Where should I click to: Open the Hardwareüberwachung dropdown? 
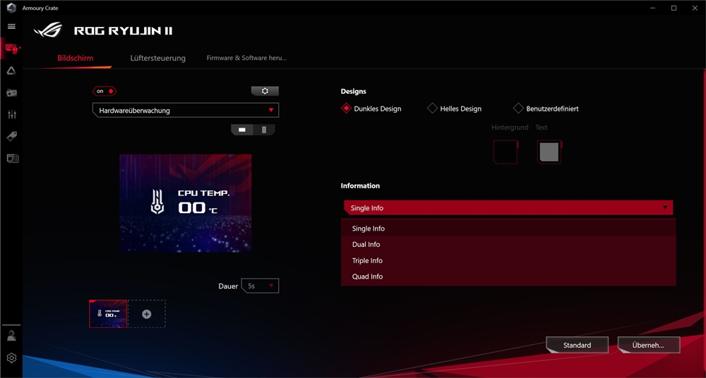pos(186,110)
